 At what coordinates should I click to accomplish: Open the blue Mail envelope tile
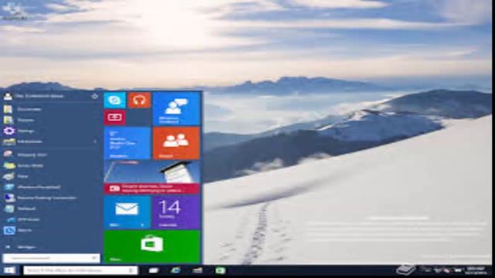point(127,212)
